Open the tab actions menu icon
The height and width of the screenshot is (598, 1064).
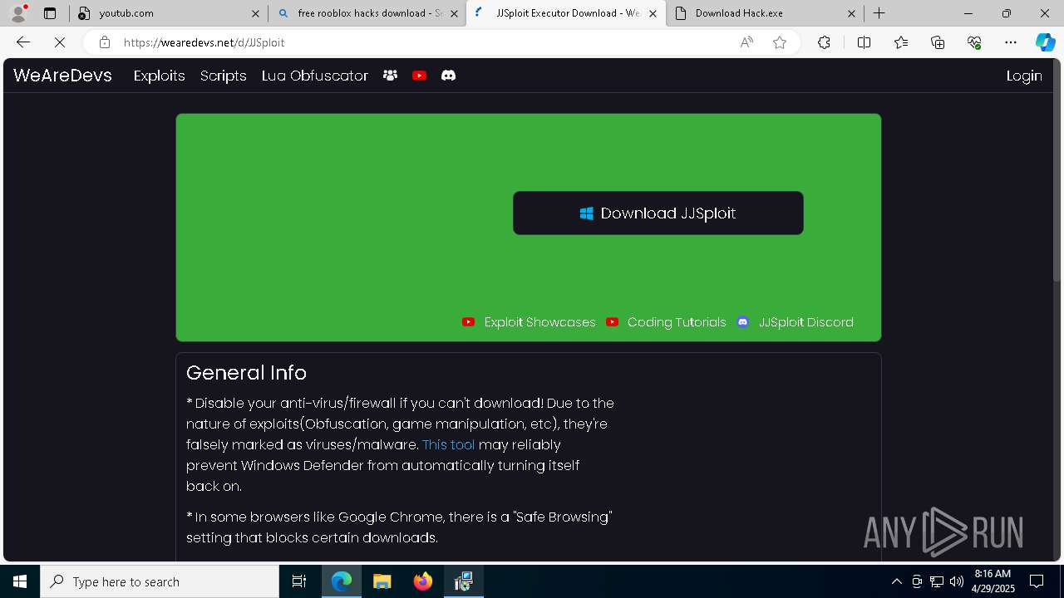pyautogui.click(x=50, y=13)
